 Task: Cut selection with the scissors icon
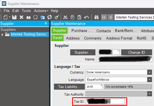pos(65,17)
